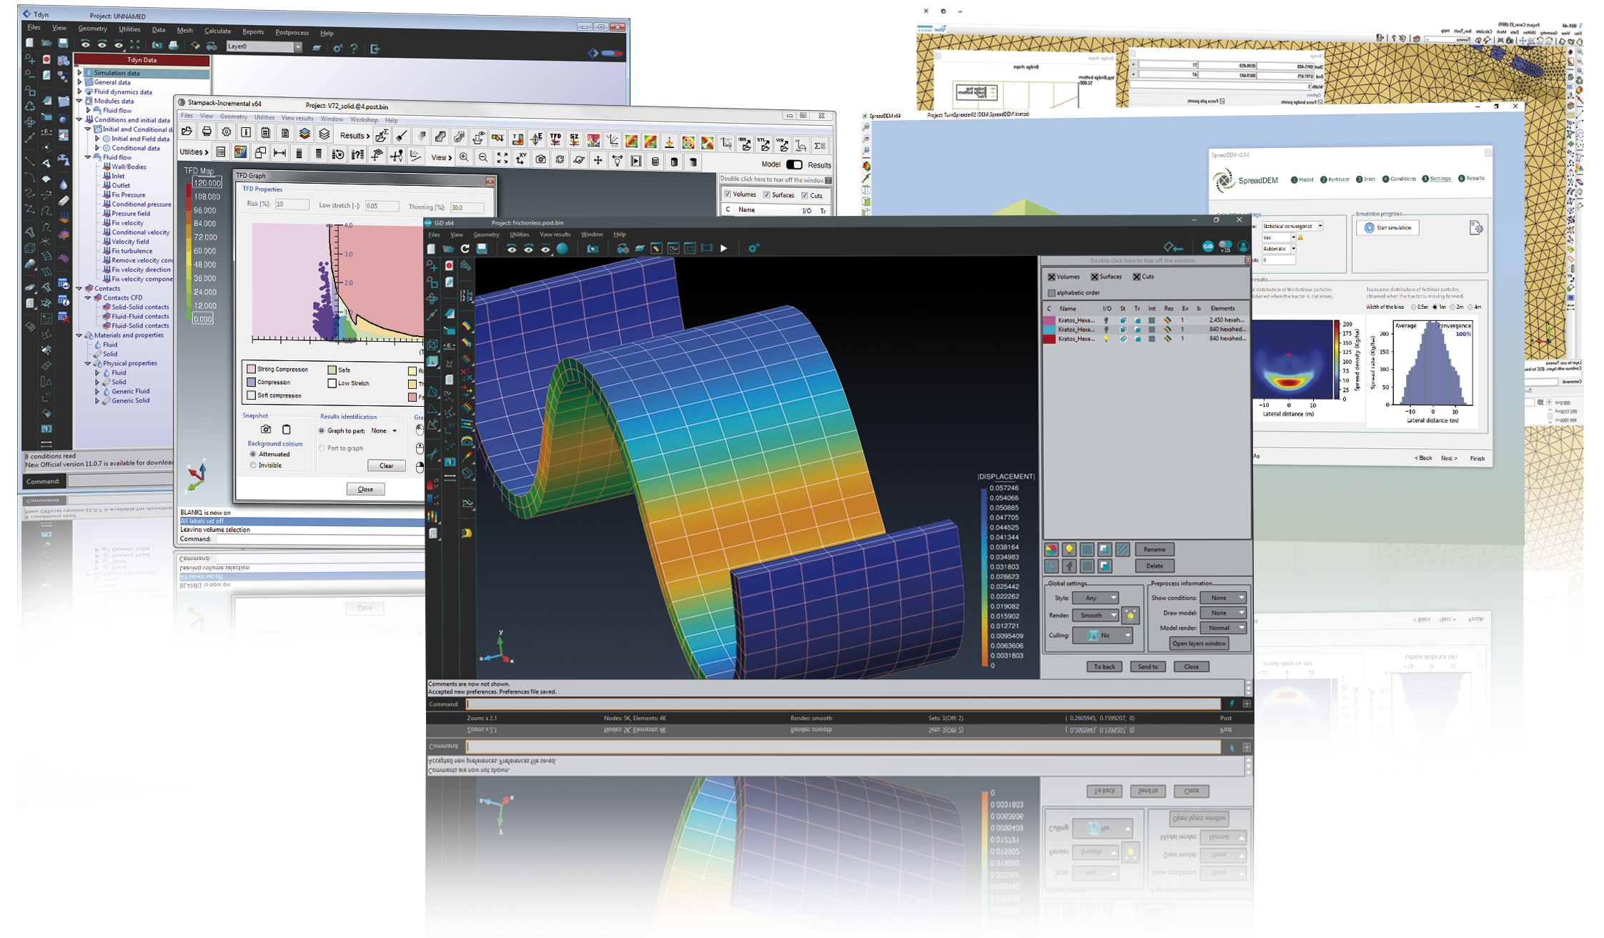
Task: Click the zoom in magnifier in Stampack View toolbar
Action: (464, 158)
